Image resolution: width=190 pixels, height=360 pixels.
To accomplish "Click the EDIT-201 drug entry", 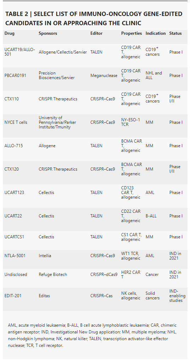I will 13,296.
